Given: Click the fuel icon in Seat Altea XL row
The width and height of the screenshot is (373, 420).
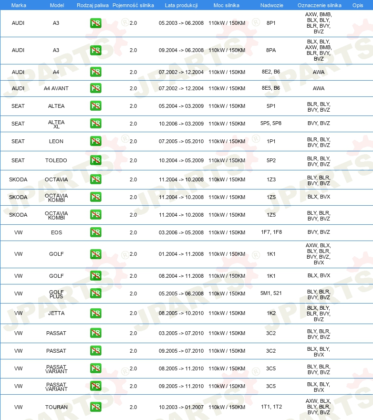Looking at the screenshot, I should point(95,123).
